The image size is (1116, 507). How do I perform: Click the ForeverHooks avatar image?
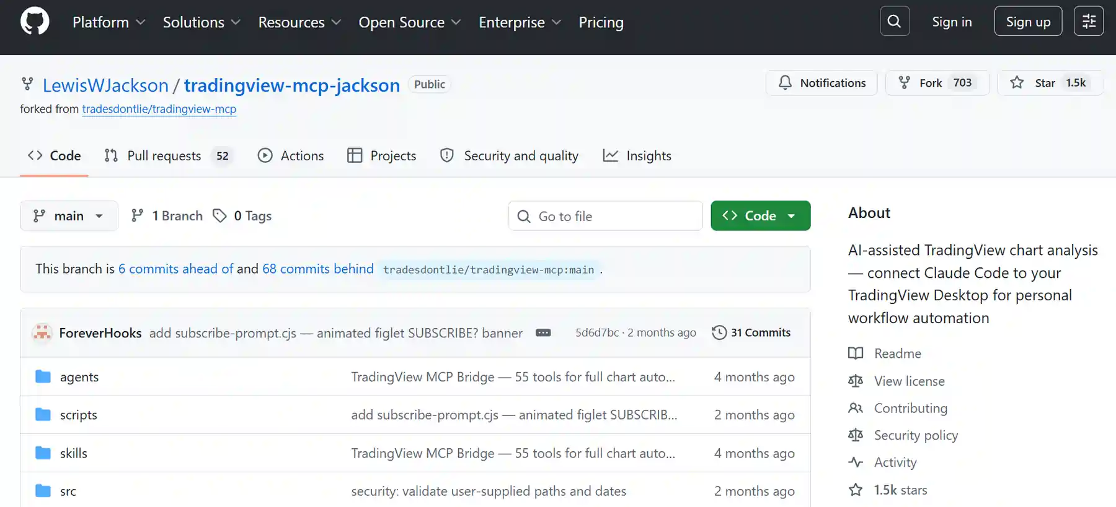coord(42,333)
